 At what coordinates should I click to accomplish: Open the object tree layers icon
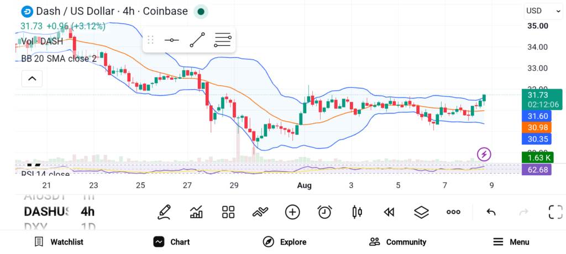pos(421,212)
